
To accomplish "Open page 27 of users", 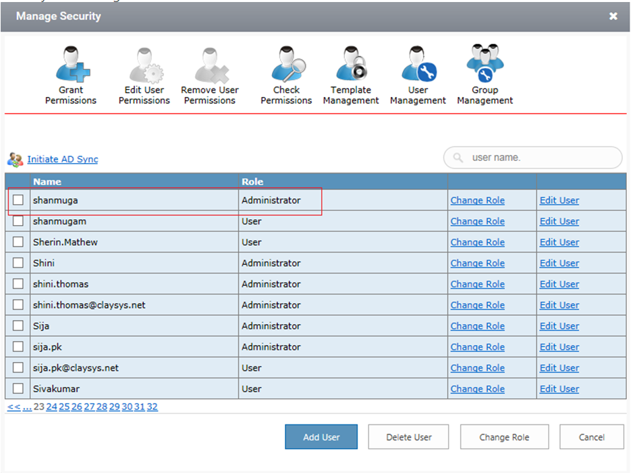I will [x=89, y=407].
